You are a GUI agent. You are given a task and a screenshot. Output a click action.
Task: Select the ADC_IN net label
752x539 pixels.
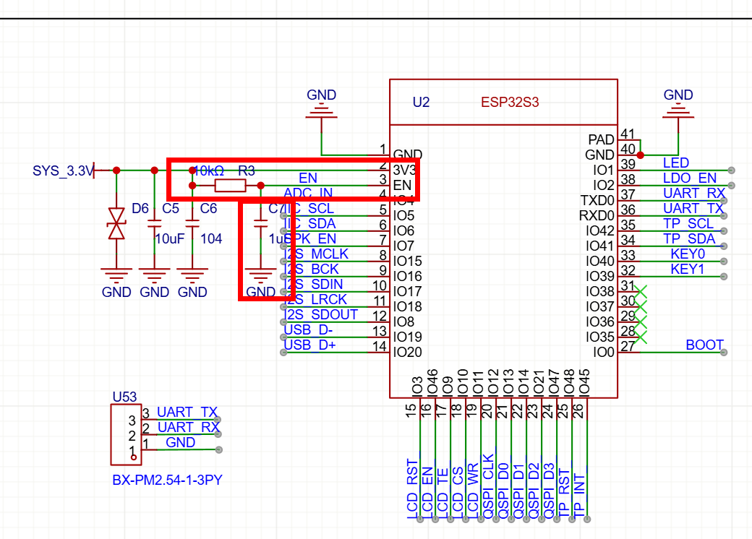tap(308, 193)
